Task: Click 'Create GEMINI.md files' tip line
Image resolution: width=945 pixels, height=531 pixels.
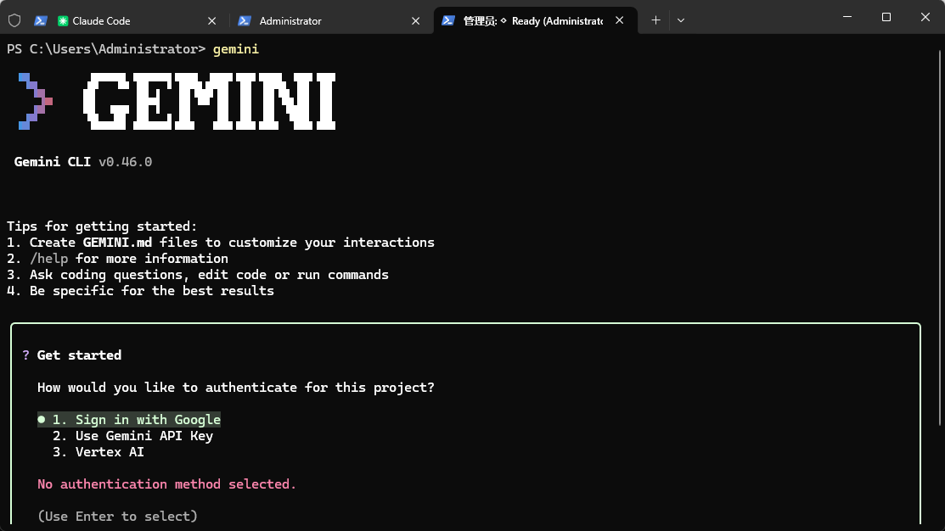Action: coord(221,243)
